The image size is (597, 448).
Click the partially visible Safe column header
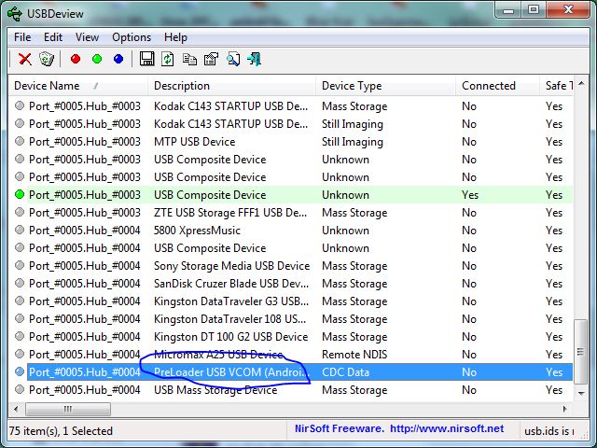click(557, 86)
